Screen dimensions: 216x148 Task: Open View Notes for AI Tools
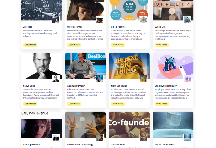point(30,45)
